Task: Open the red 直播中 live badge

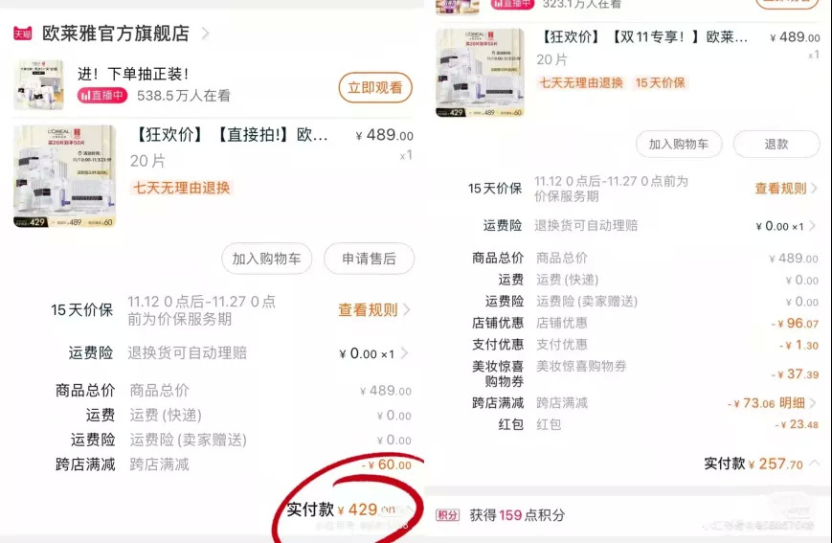Action: point(102,96)
